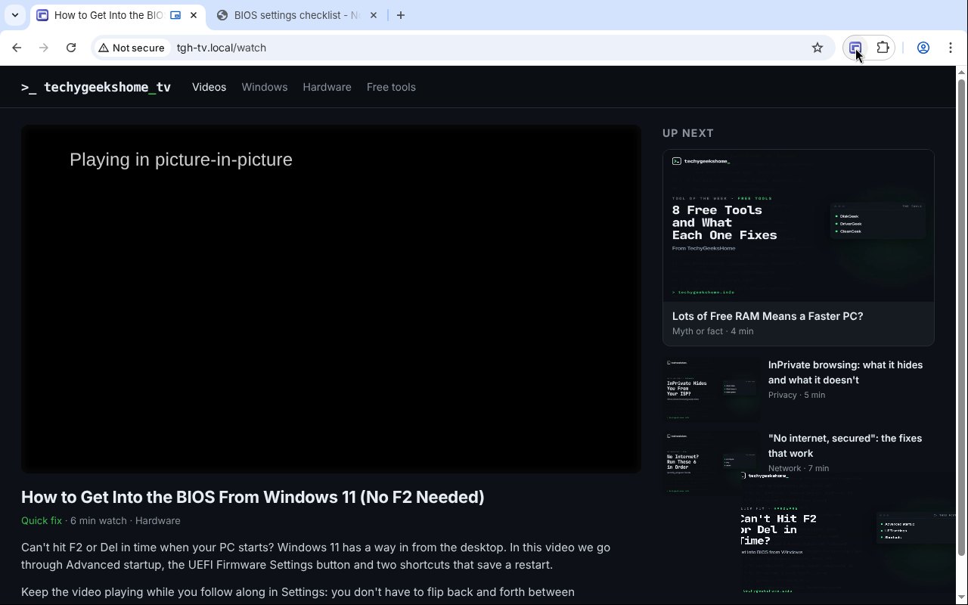The image size is (968, 605).
Task: Click the picture-in-picture indicator on the active tab
Action: coord(175,15)
